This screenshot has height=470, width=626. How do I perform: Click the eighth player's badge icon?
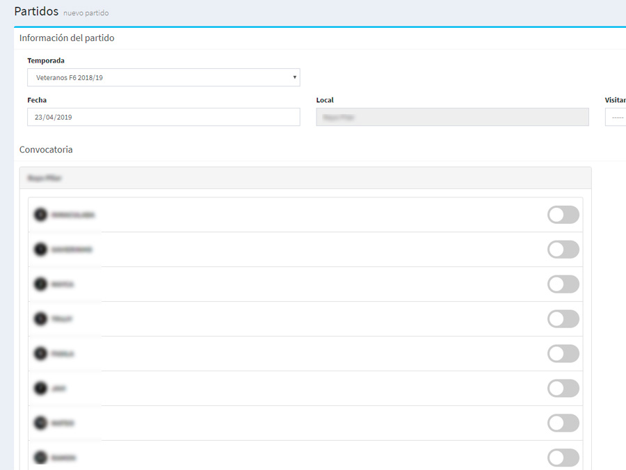[40, 458]
